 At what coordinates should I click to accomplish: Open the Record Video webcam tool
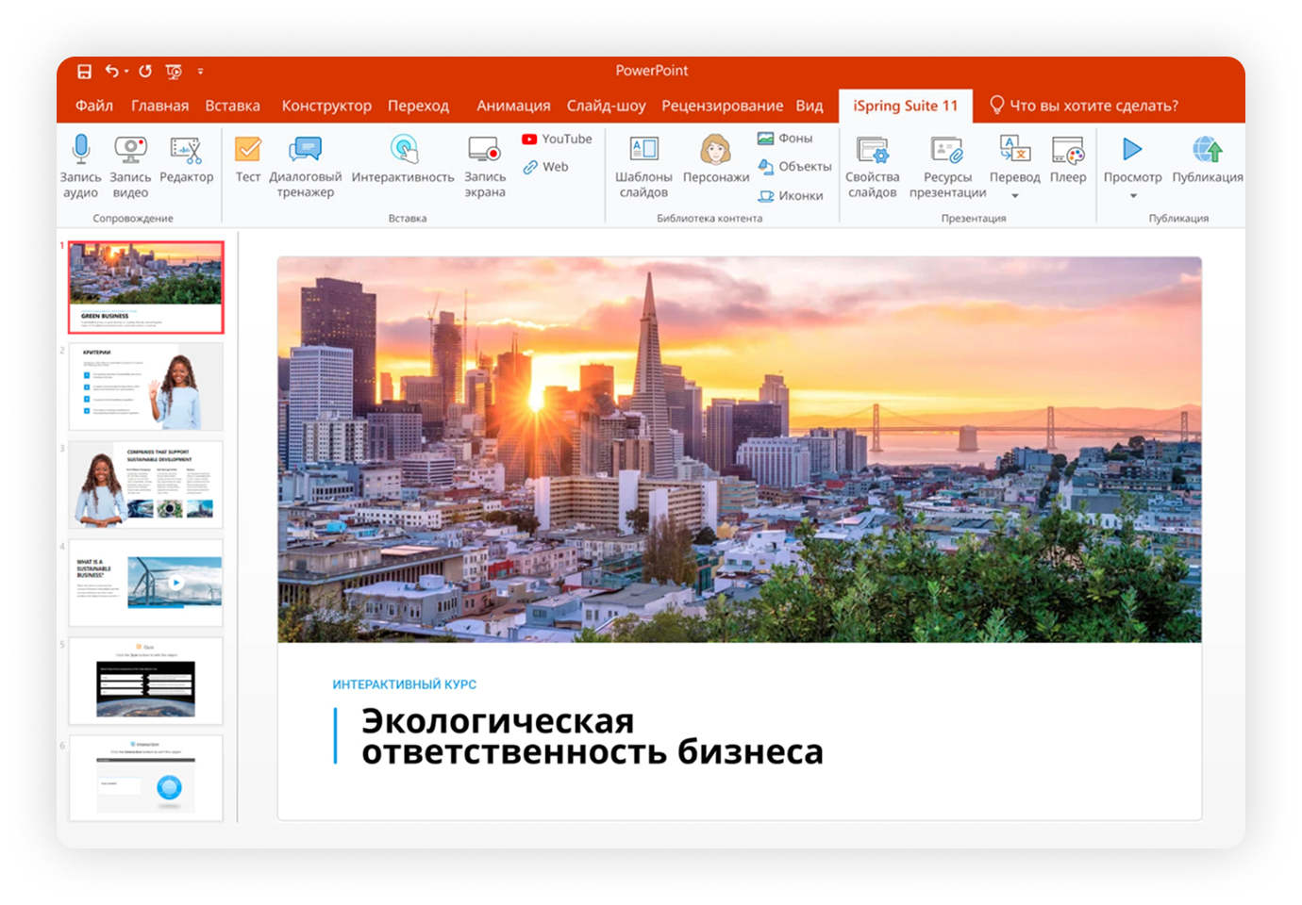[x=130, y=150]
